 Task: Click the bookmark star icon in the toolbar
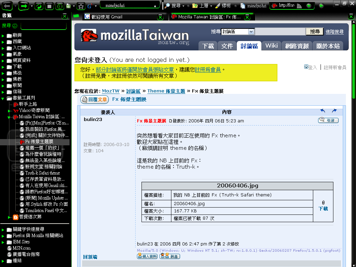click(80, 6)
